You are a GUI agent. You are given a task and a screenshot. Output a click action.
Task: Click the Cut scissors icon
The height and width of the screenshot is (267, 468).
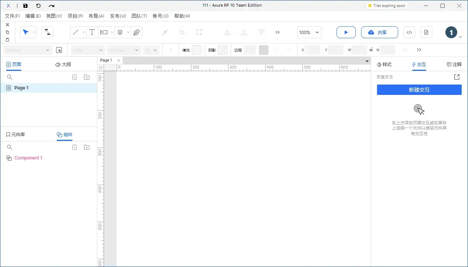coord(7,25)
